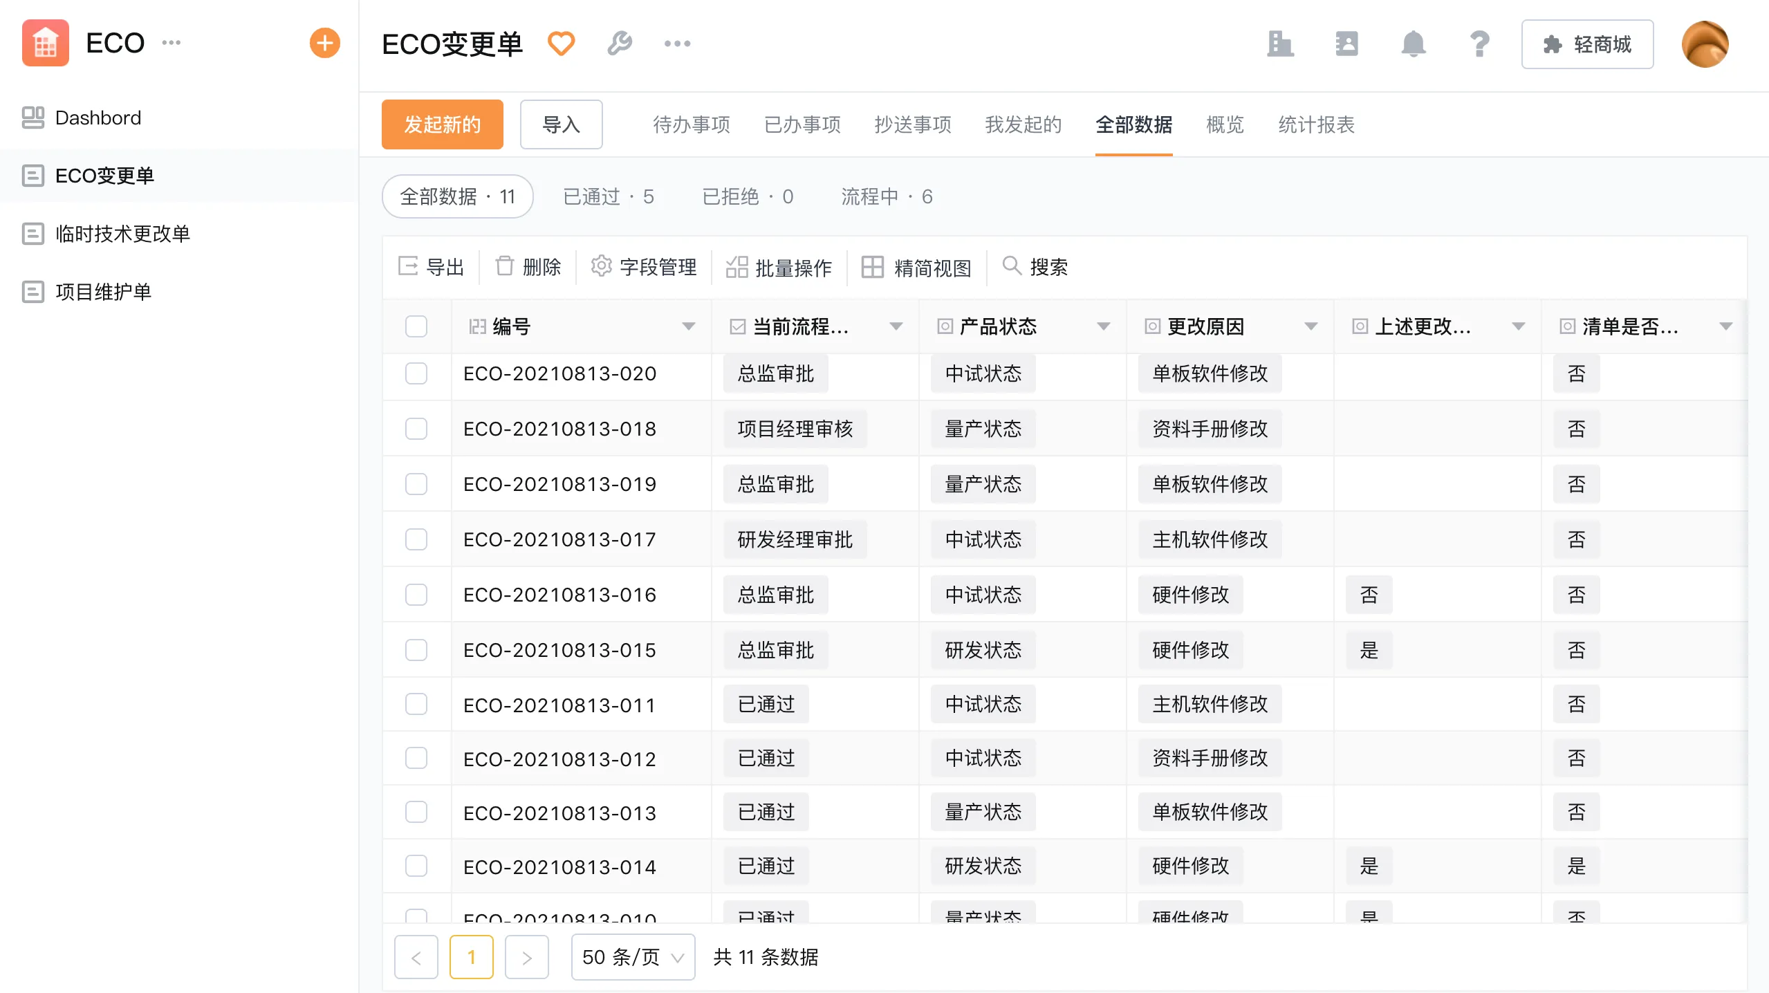Open the organization building icon
The image size is (1769, 993).
coord(1280,44)
